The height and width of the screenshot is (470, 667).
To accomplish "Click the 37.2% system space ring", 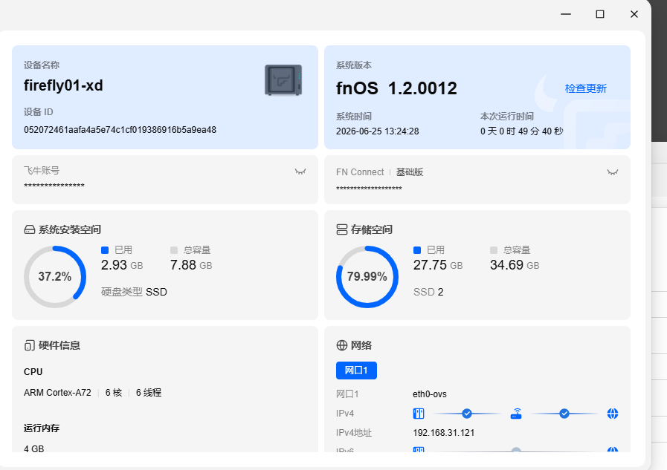I will click(x=55, y=277).
